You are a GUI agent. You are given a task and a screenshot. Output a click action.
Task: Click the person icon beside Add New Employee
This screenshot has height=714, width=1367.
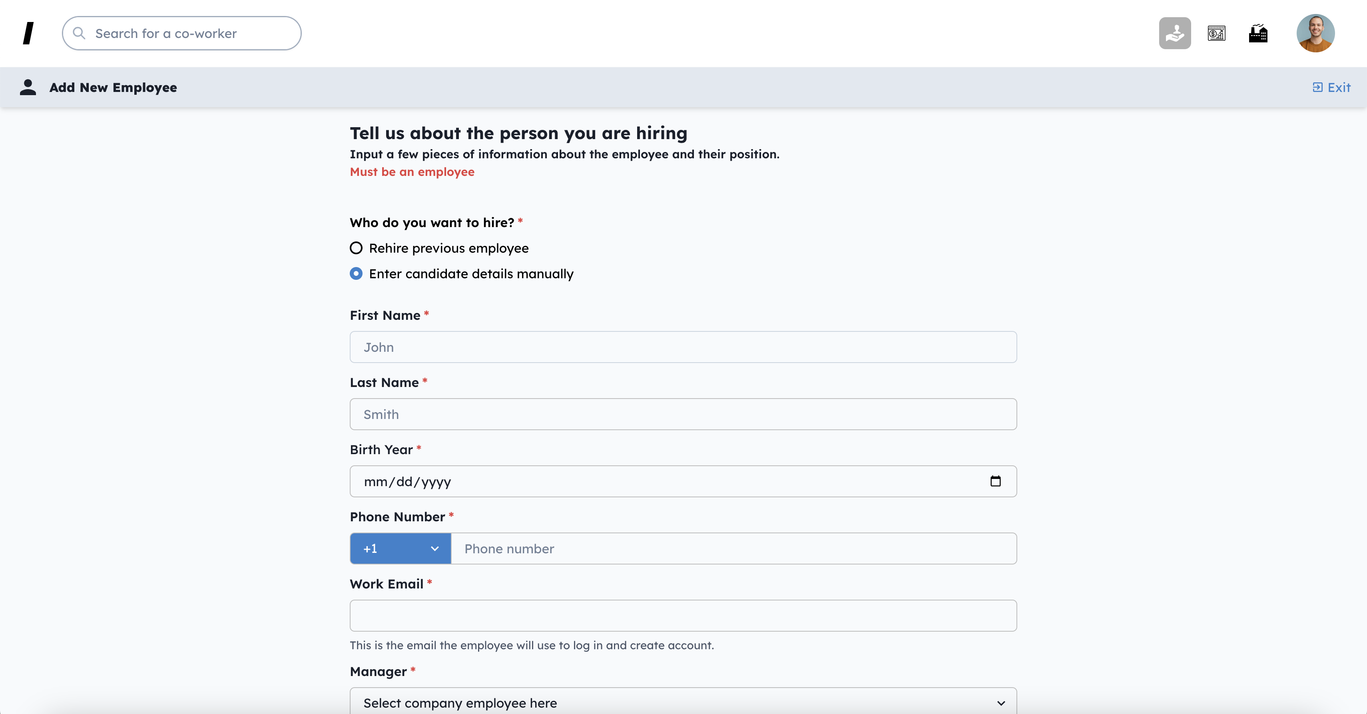28,87
